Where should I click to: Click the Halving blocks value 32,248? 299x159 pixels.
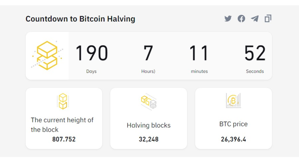[x=149, y=139]
